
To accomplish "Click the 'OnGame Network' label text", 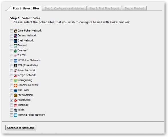I will [28, 85].
